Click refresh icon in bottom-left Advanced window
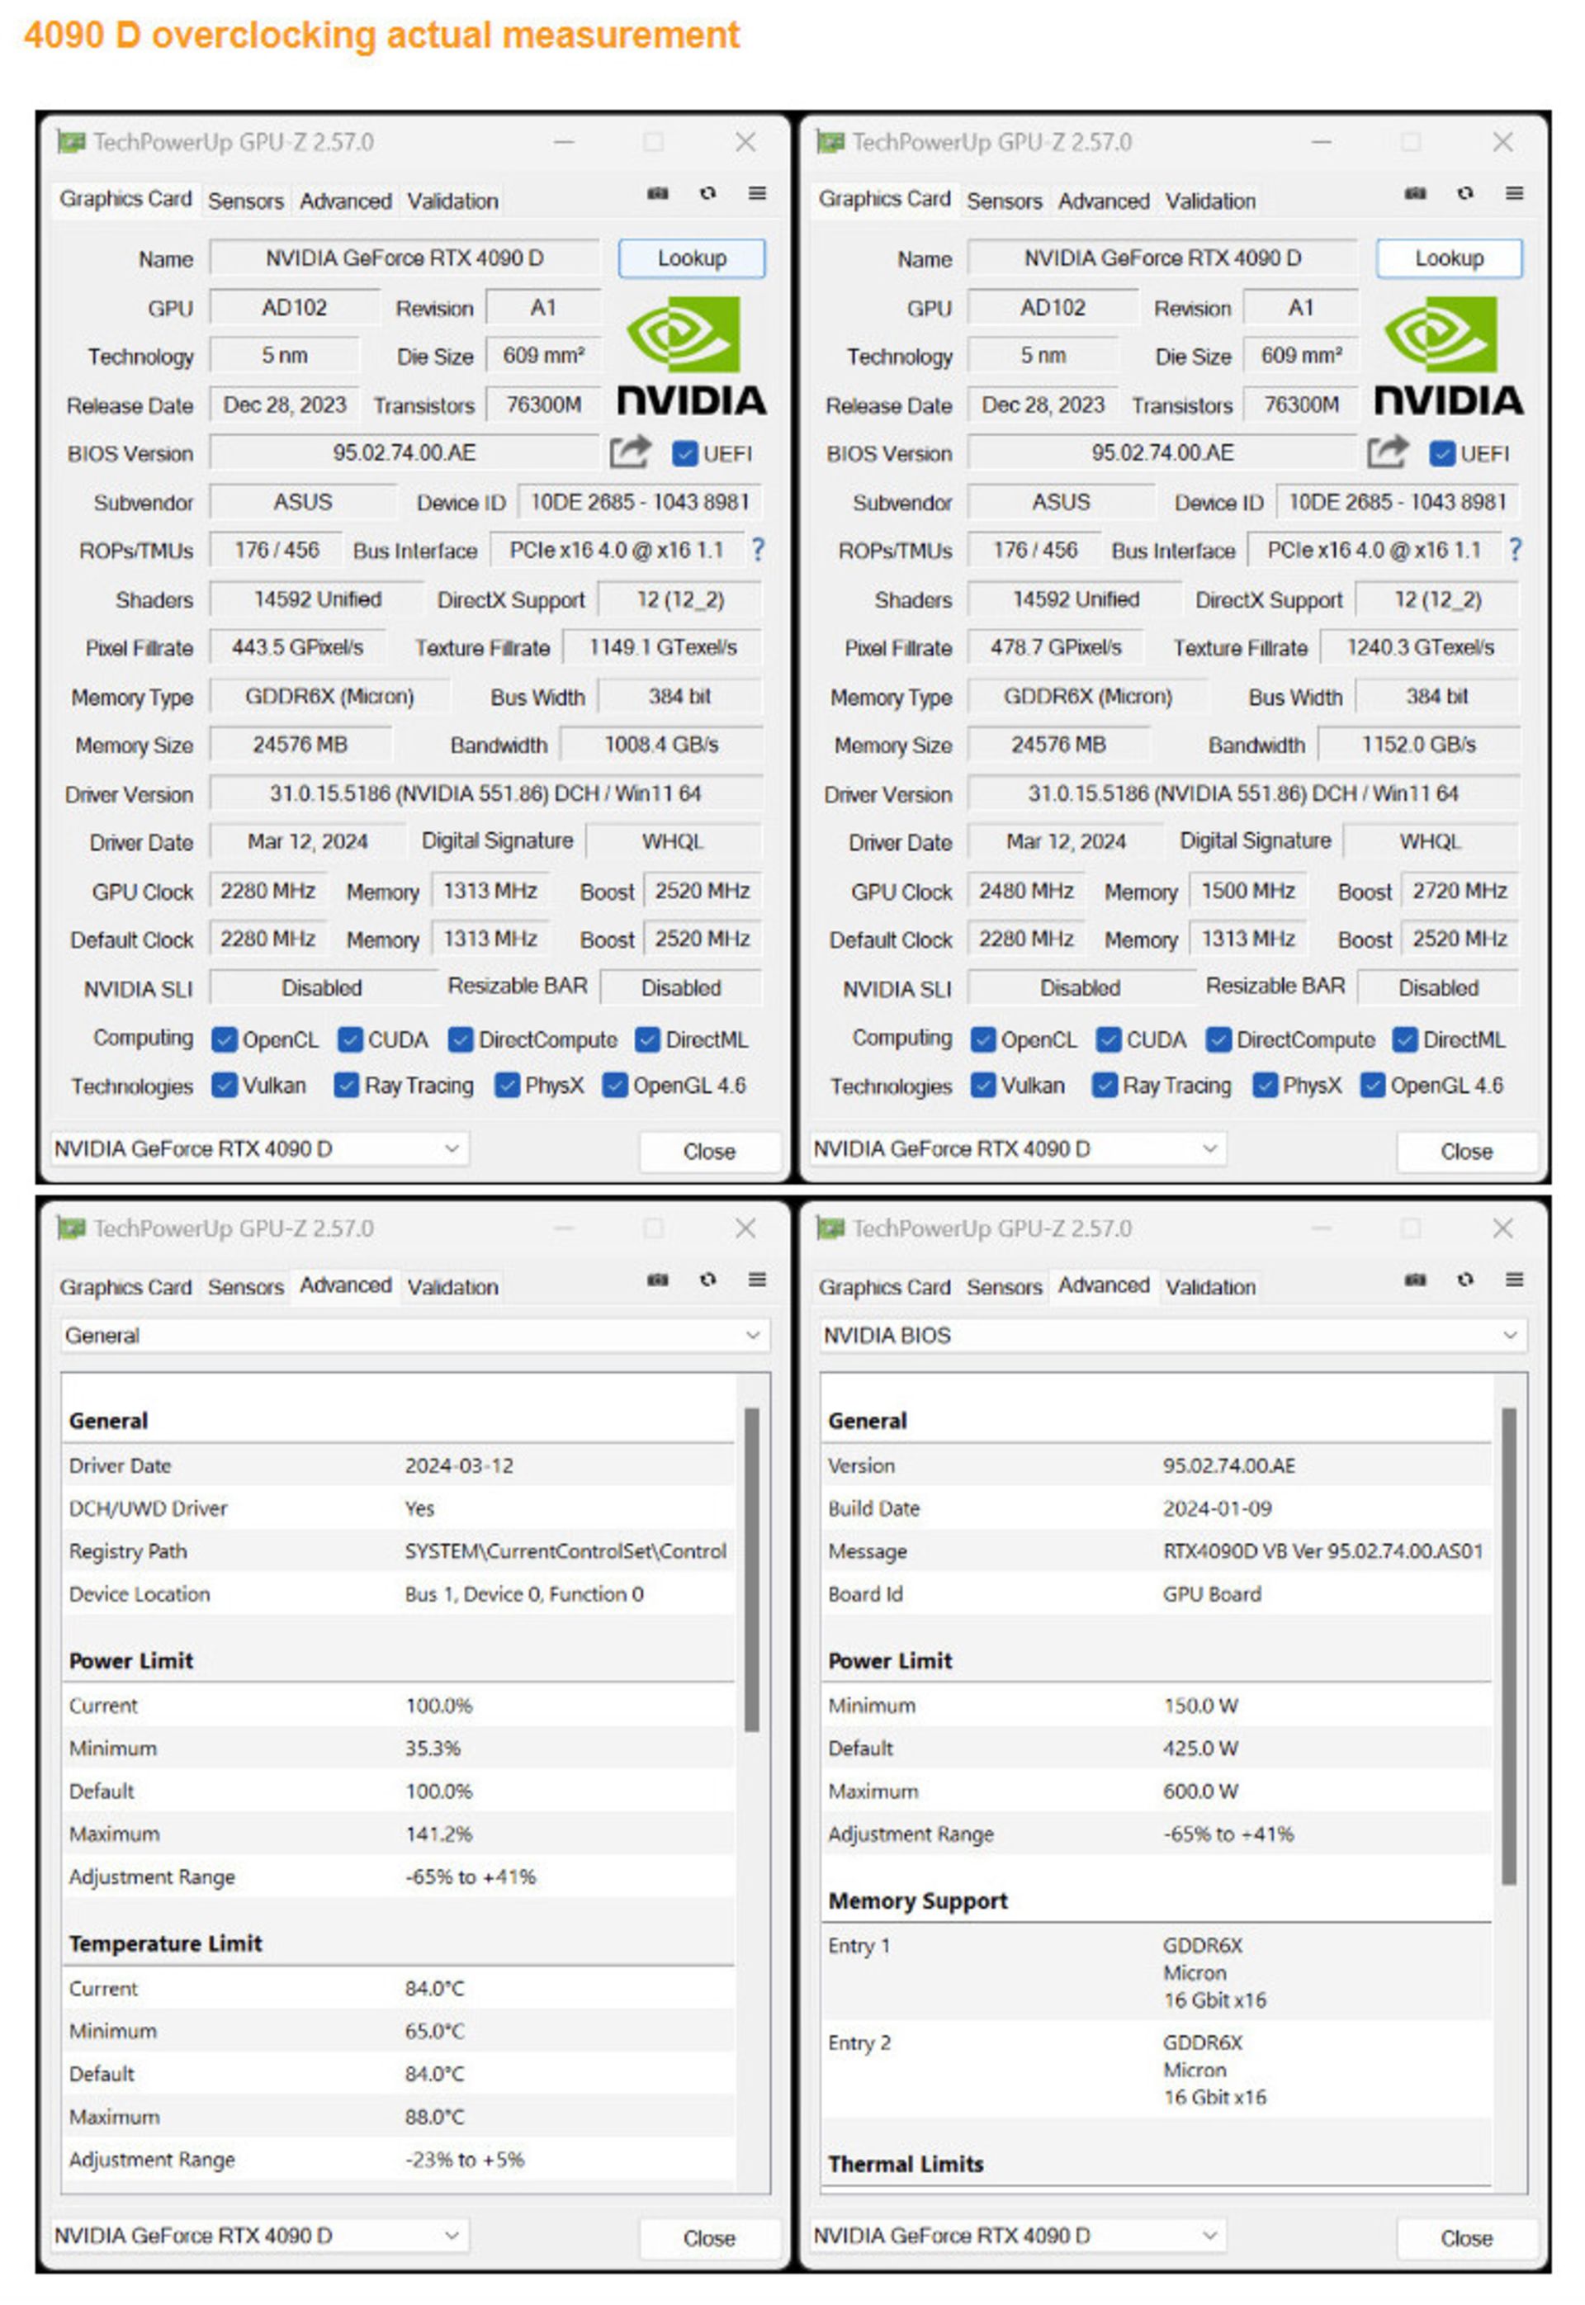The width and height of the screenshot is (1585, 2305). (707, 1280)
